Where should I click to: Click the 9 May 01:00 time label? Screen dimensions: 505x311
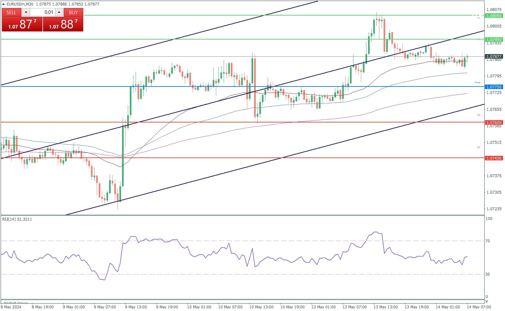click(74, 307)
